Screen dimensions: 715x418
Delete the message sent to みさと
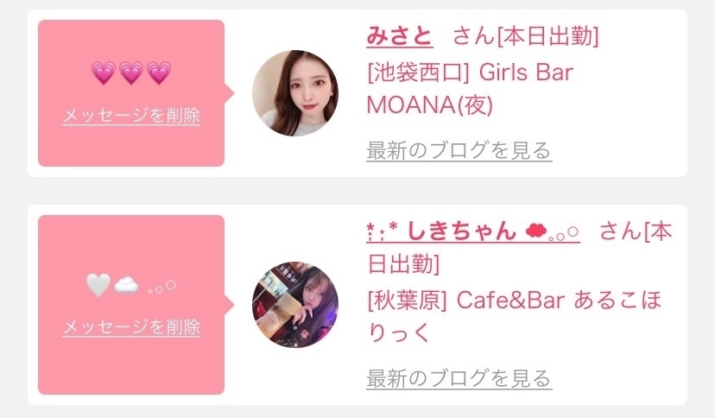pos(131,116)
